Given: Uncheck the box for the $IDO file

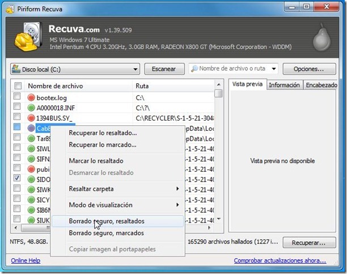Looking at the screenshot, I should click(17, 178).
